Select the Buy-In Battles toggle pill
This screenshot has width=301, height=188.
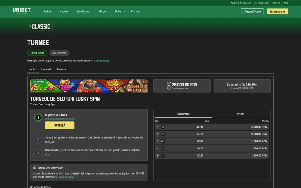point(59,53)
